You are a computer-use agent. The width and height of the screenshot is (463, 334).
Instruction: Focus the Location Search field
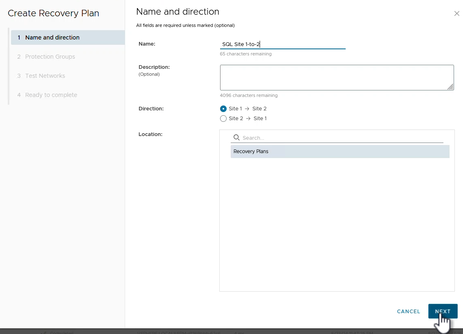tap(342, 138)
